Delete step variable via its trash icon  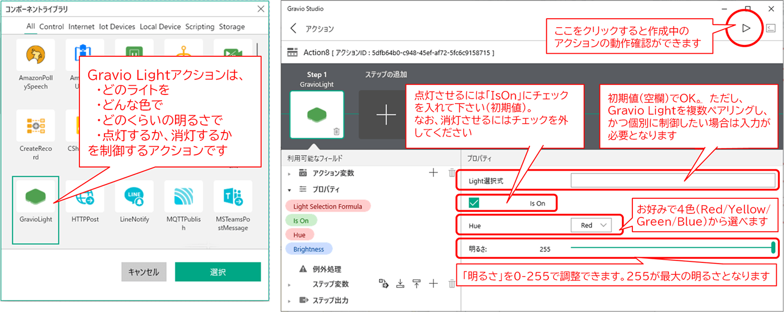(x=452, y=284)
